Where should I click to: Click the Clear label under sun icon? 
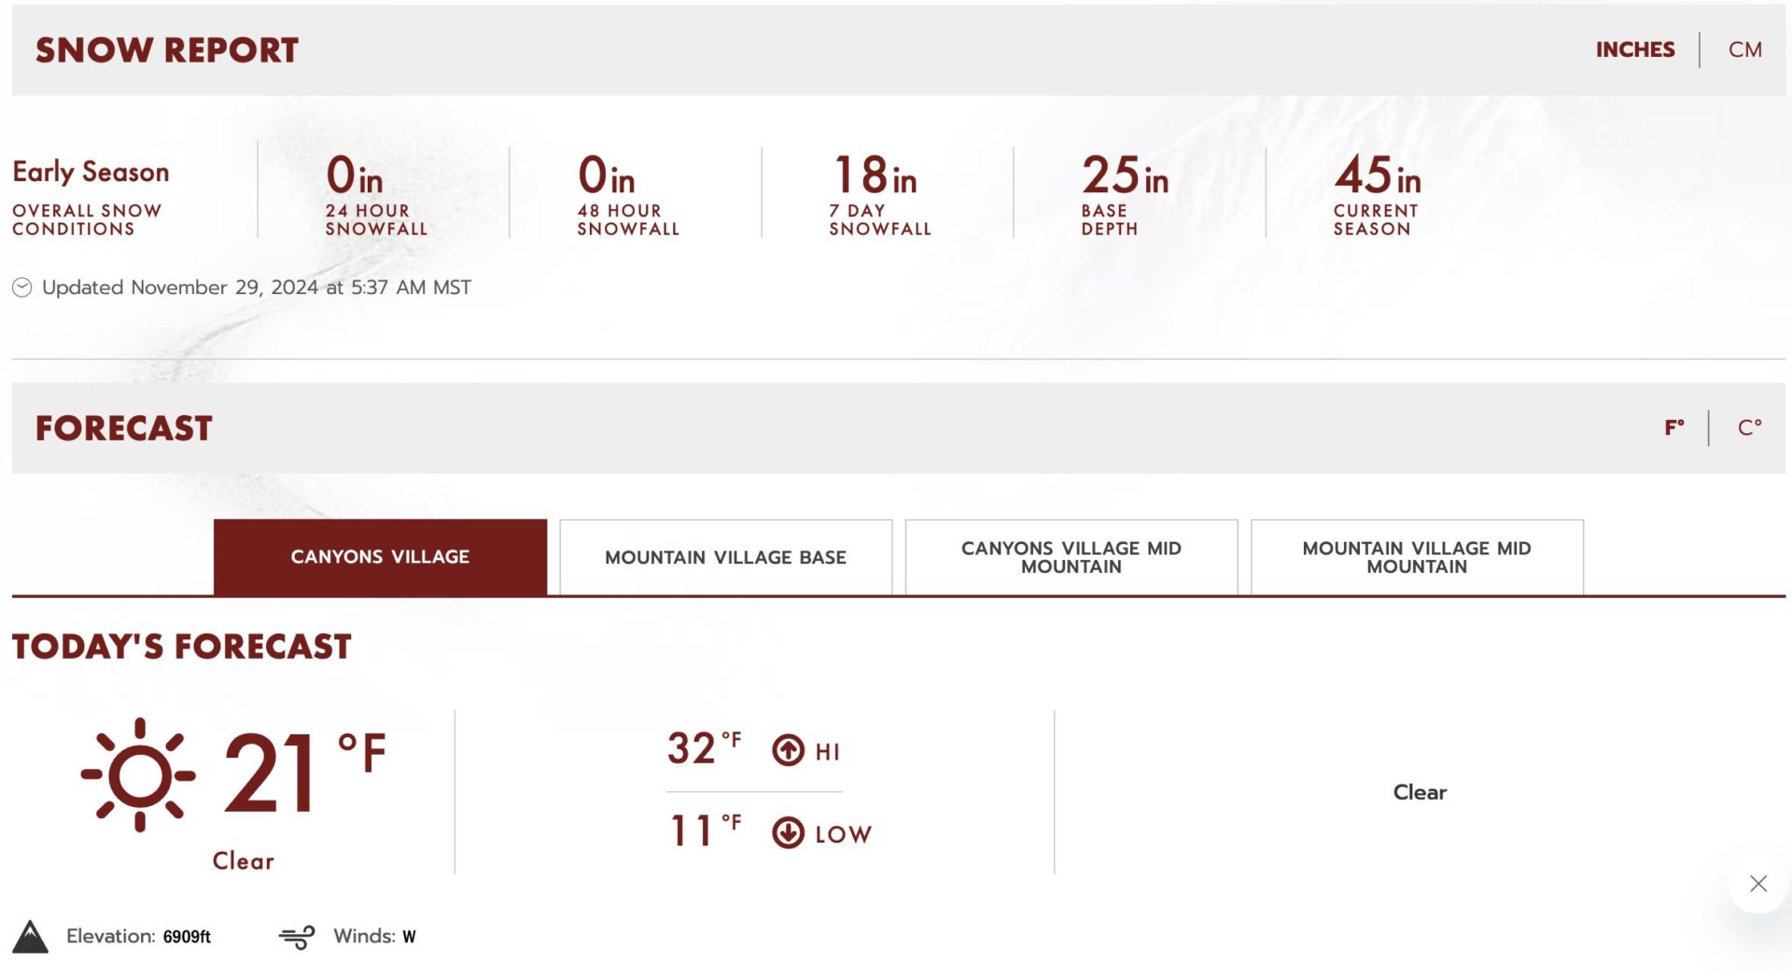point(244,860)
